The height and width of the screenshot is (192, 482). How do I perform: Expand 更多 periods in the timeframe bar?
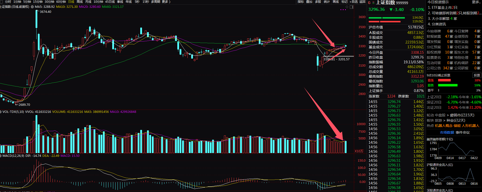click(x=166, y=2)
